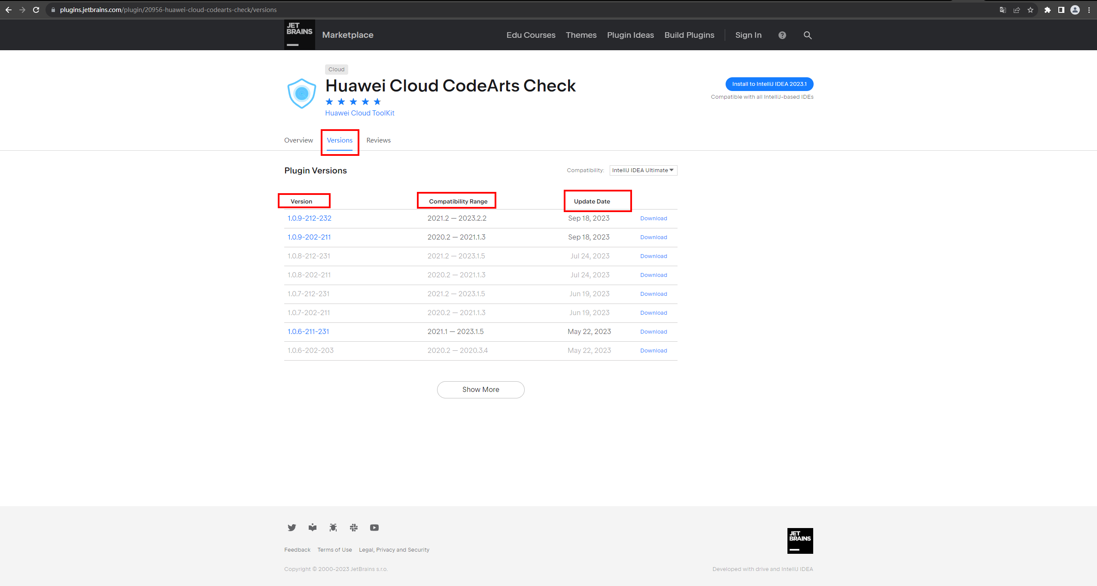
Task: Open browser extensions puzzle icon
Action: point(1047,10)
